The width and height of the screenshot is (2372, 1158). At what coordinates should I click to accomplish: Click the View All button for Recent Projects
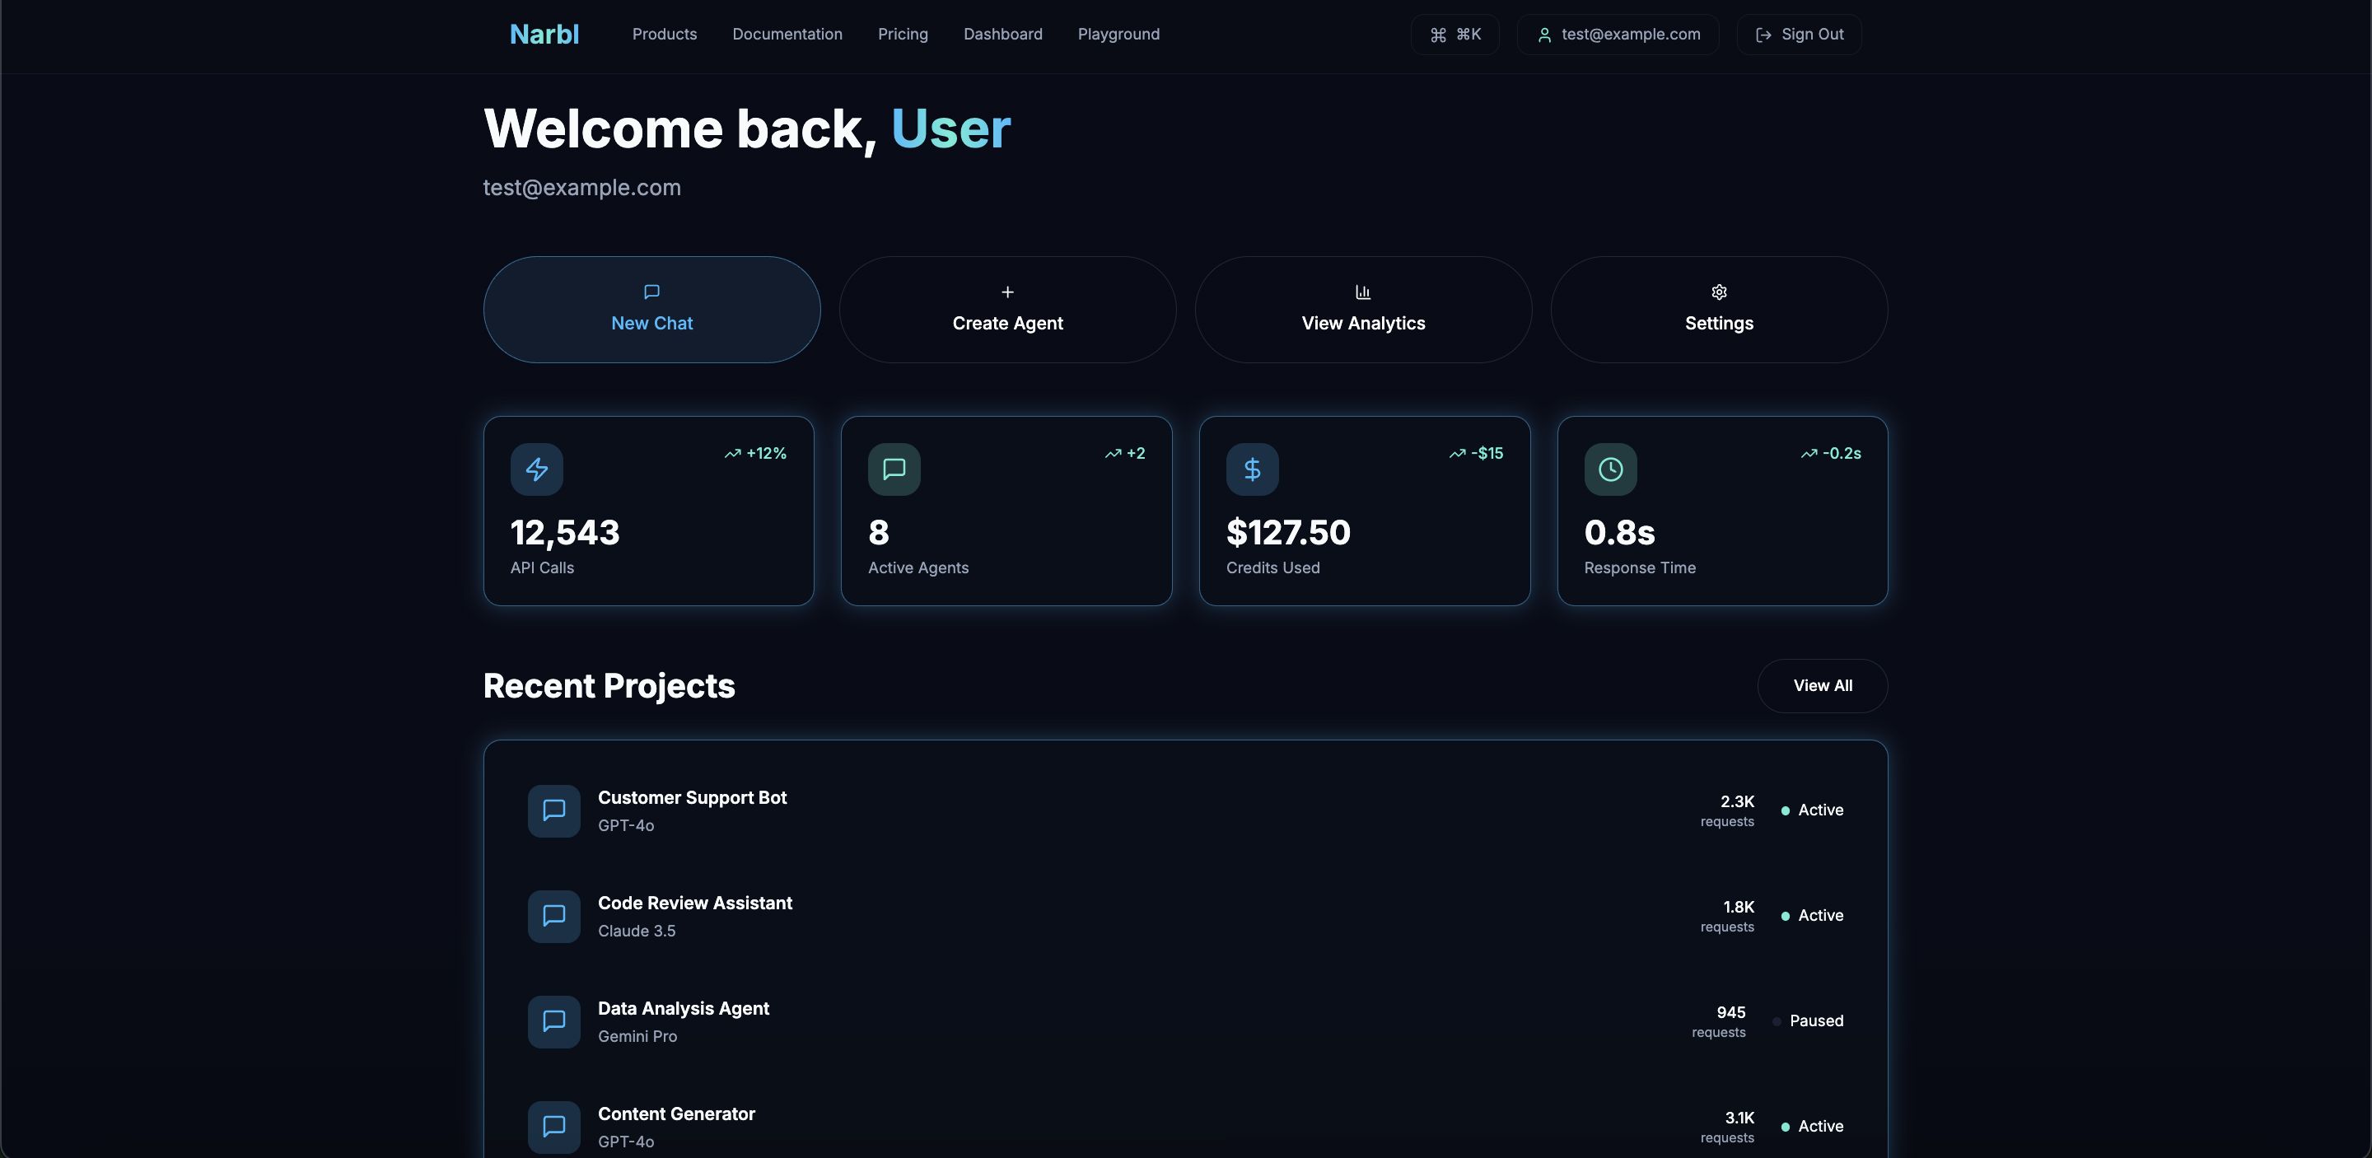1823,685
